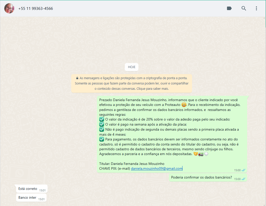
Task: Click the truck emoji in the message
Action: click(201, 154)
